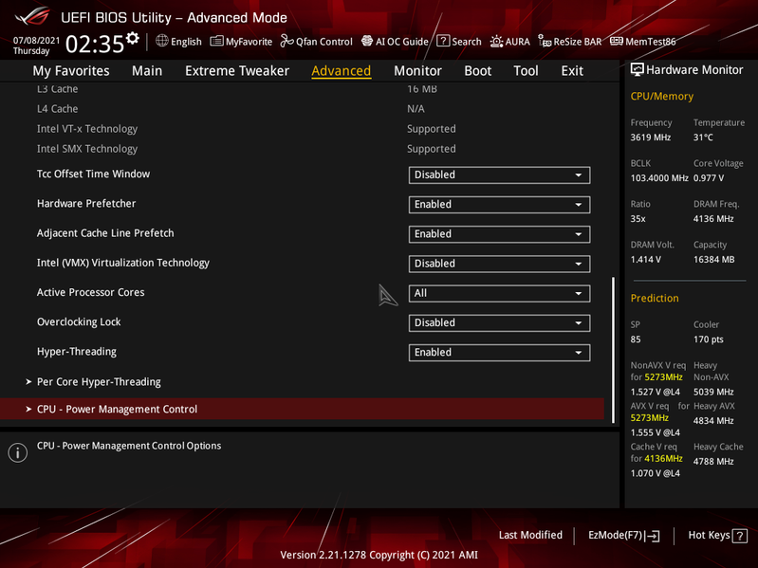
Task: Click the info icon in help panel
Action: [x=18, y=452]
